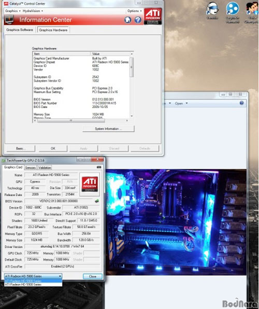Click the blue help icon in photo viewer window
This screenshot has width=259, height=309.
[x=242, y=103]
